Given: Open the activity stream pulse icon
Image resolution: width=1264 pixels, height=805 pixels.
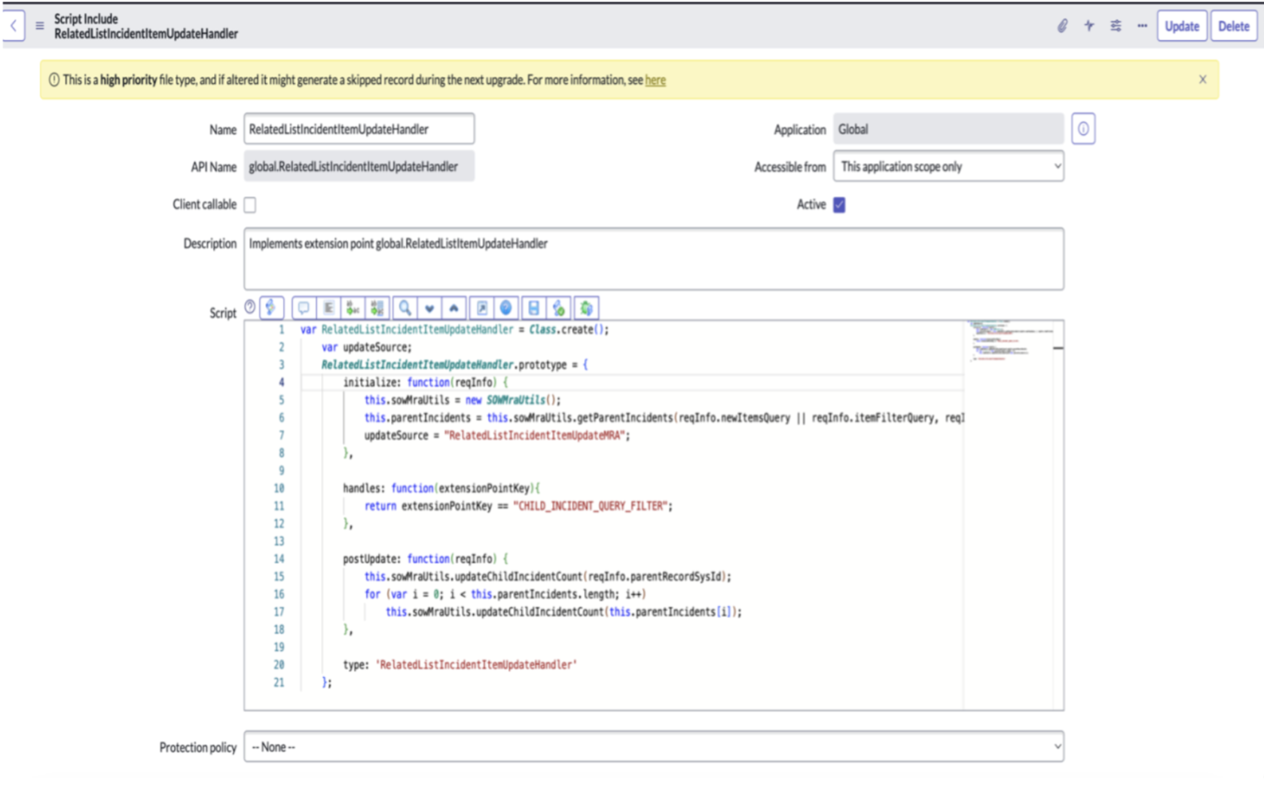Looking at the screenshot, I should (x=1089, y=26).
